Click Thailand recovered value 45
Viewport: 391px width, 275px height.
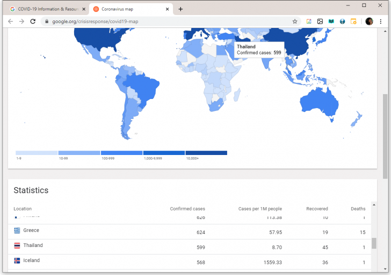point(325,248)
